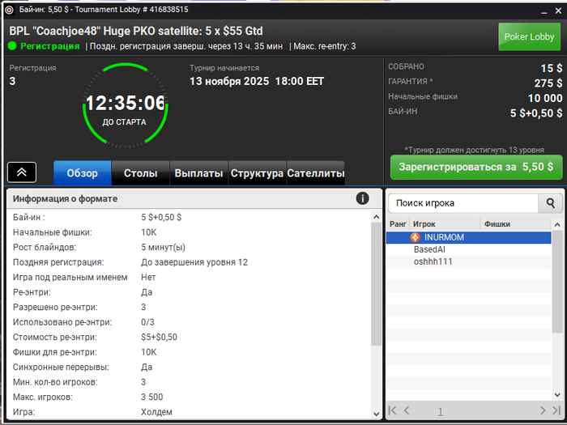Screen dimensions: 567x425
Task: Click the Поиск игрока search field
Action: [463, 203]
